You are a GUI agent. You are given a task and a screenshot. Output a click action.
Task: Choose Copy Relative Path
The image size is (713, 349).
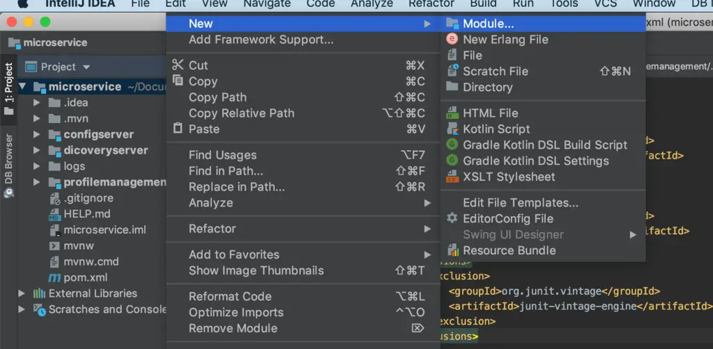303,113
